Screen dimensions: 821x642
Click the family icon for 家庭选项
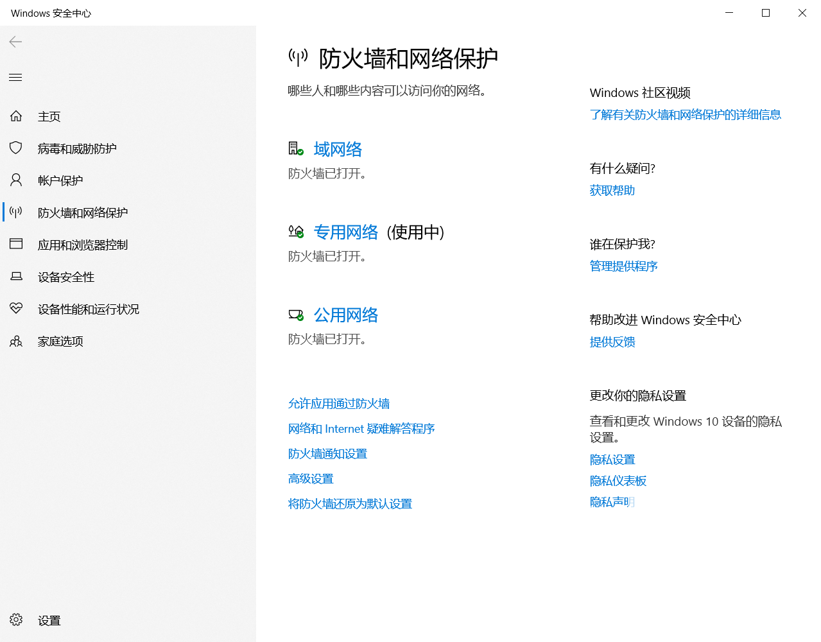[x=16, y=341]
